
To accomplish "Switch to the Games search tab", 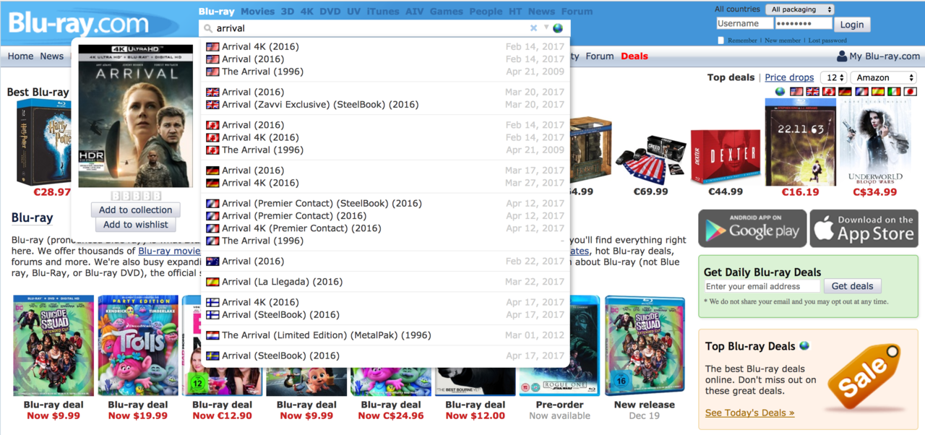I will (447, 12).
